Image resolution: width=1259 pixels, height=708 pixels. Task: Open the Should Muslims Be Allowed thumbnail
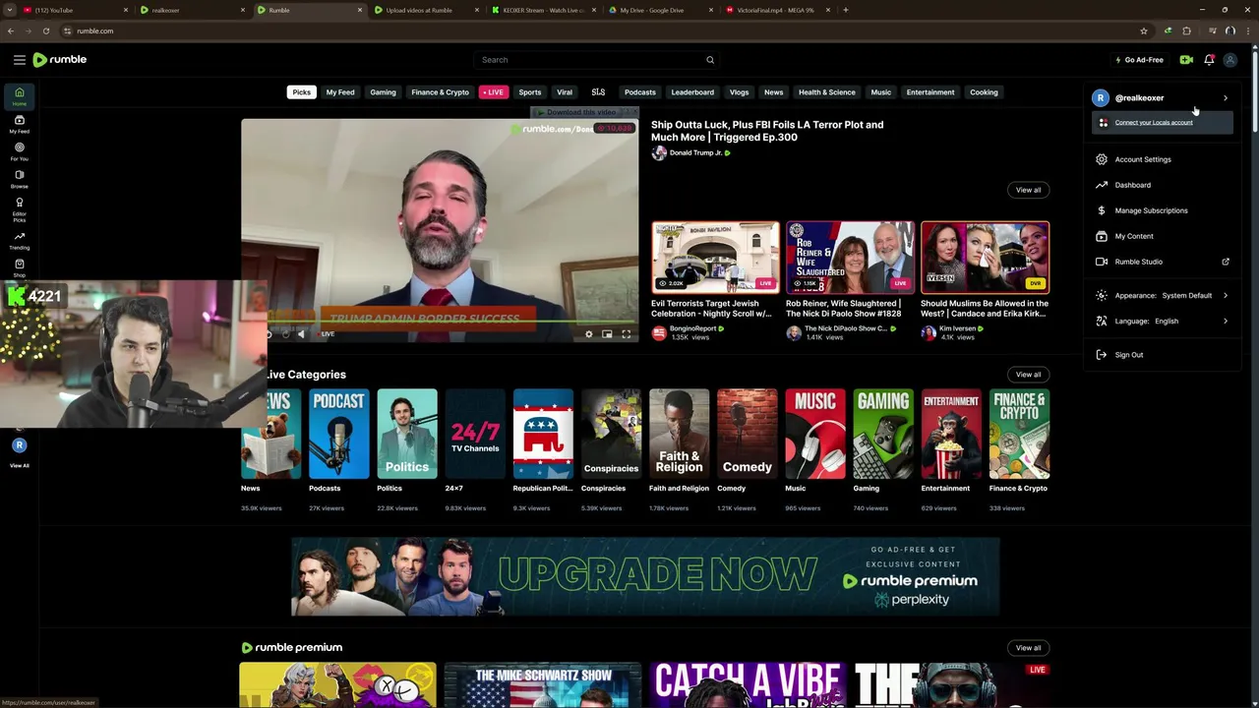985,258
